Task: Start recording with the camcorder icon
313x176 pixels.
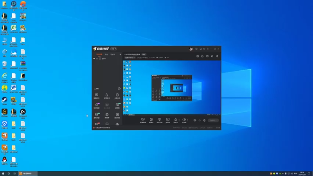Action: [x=194, y=120]
